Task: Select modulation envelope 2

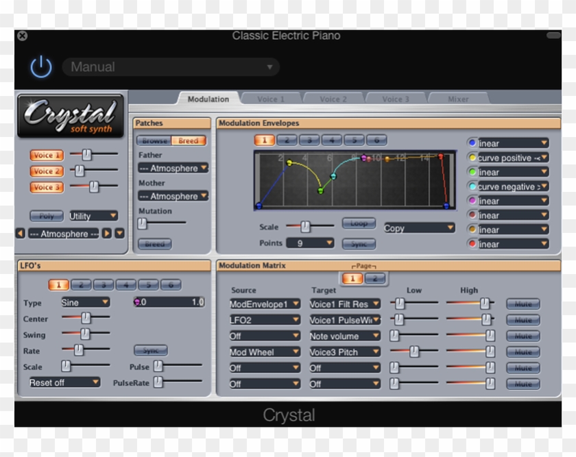Action: [x=287, y=140]
